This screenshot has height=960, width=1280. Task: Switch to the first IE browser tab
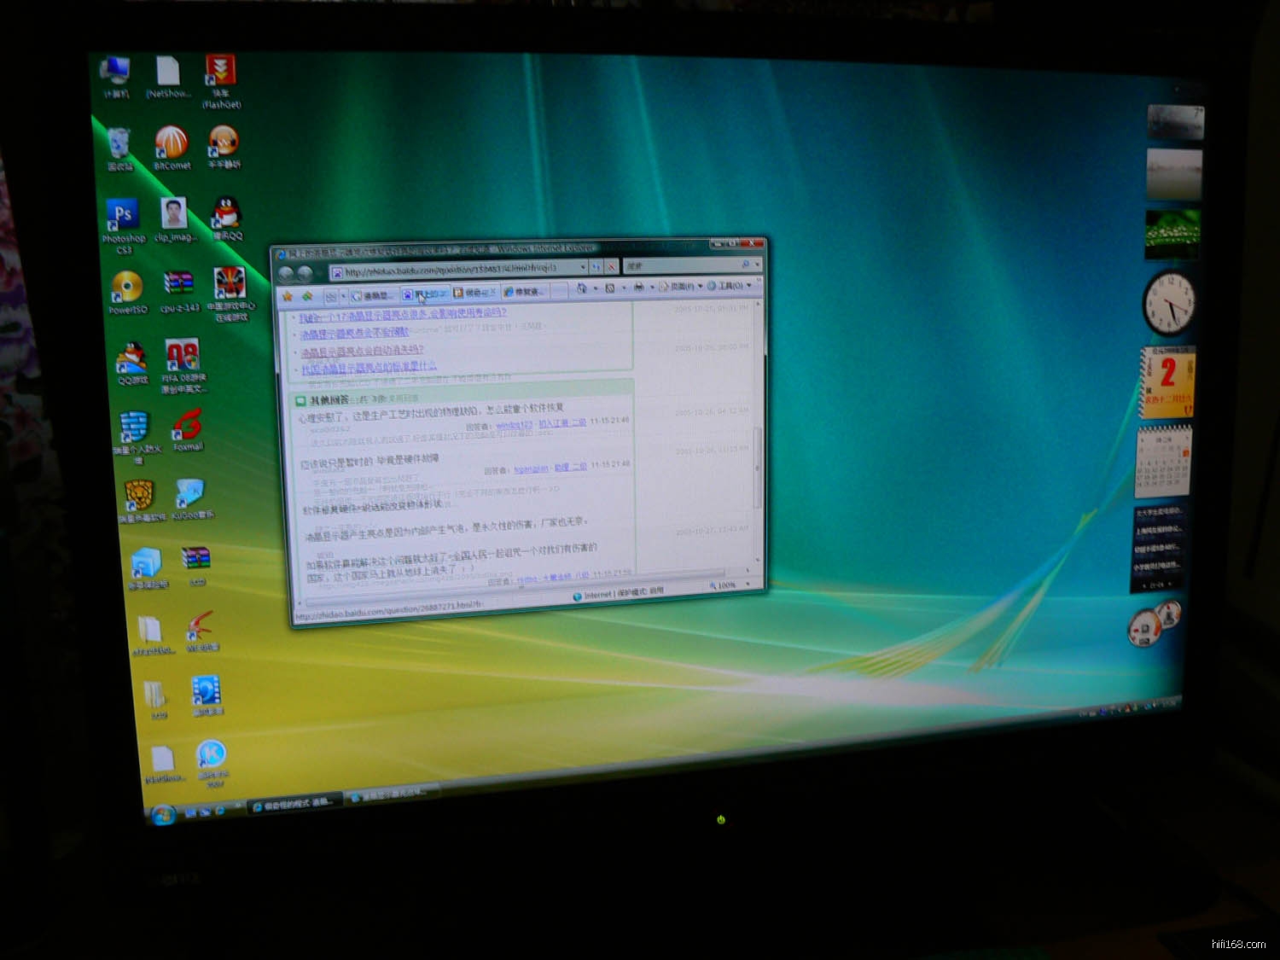coord(374,295)
